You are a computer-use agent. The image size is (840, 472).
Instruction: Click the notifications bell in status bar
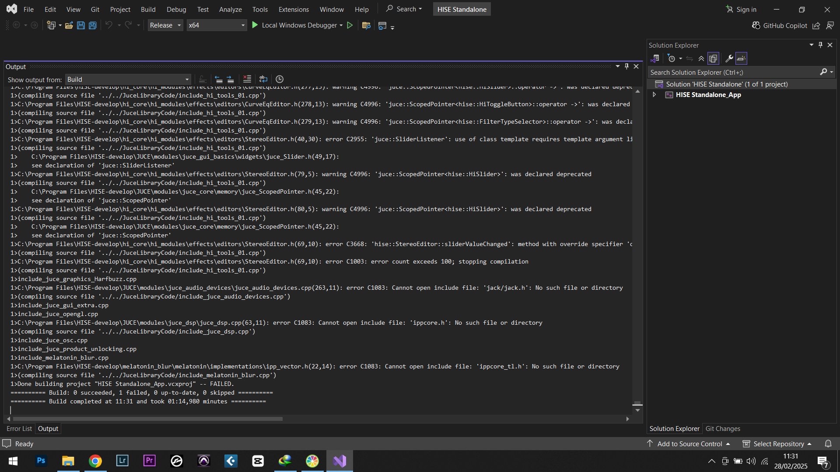tap(828, 444)
